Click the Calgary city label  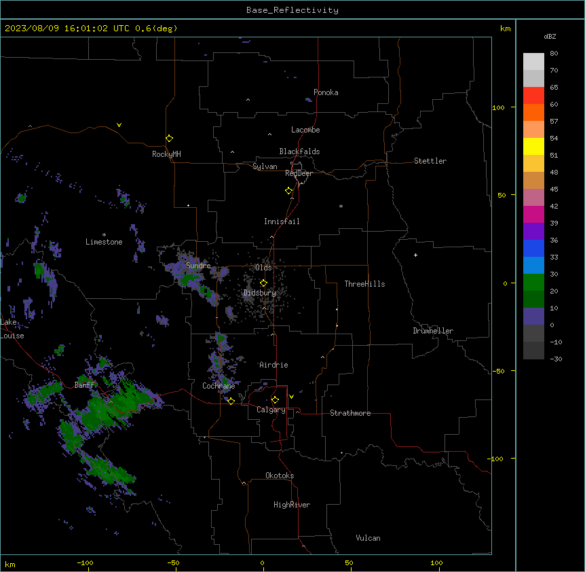click(271, 410)
